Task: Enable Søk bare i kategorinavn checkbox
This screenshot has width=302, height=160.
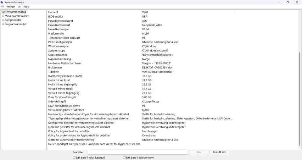Action: coord(124,157)
